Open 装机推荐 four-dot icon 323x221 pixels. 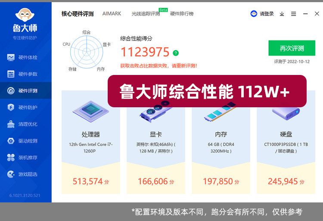coord(11,158)
